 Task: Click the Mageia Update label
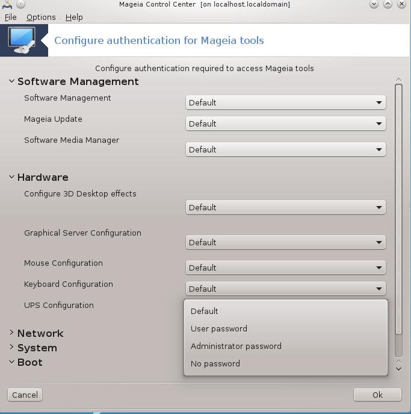pos(53,119)
